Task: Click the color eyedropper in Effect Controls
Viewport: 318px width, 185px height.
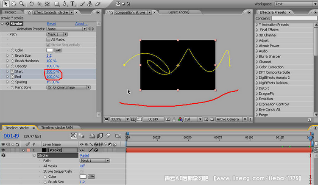Action: pyautogui.click(x=58, y=50)
